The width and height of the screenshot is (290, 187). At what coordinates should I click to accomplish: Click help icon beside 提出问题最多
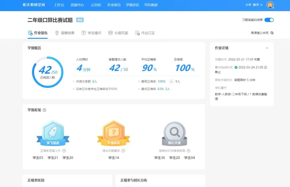123,151
